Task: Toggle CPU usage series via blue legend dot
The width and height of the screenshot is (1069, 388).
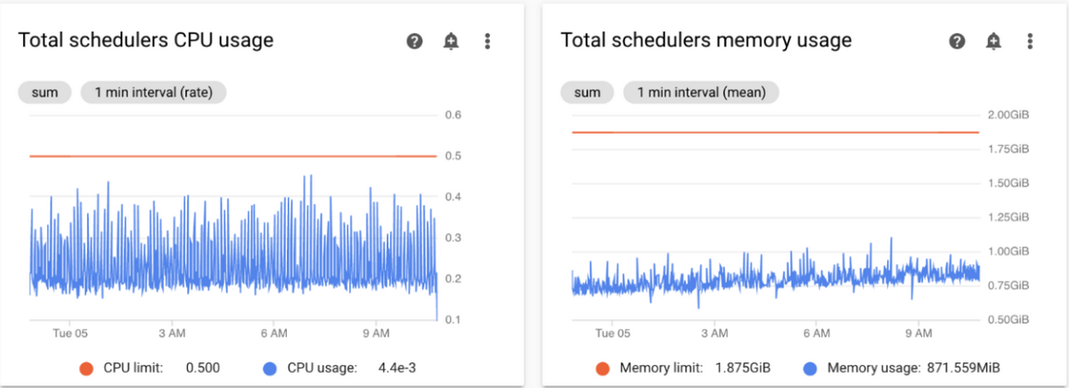Action: [x=271, y=368]
